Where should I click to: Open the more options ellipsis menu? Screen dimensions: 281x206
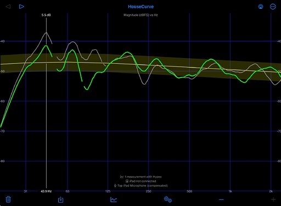point(273,7)
